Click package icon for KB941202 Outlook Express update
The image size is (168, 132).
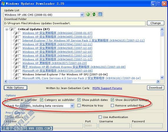[15, 67]
